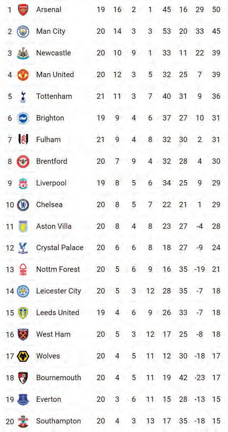The image size is (228, 432).
Task: Click Southampton's 15 points value
Action: coord(216,421)
